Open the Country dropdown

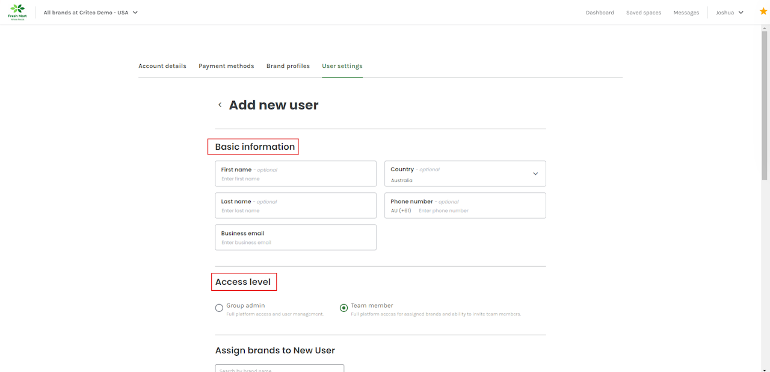[x=465, y=173]
